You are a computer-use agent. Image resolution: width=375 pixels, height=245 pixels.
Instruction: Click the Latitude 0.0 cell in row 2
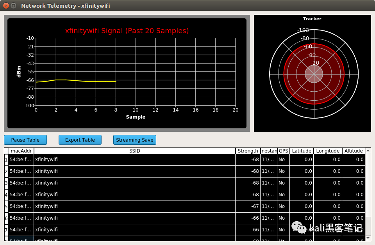pyautogui.click(x=302, y=171)
